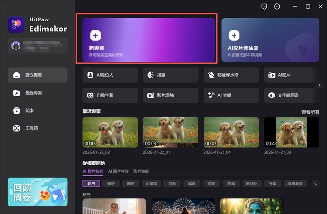Open the blue avatar face template thumbnail

tap(252, 206)
